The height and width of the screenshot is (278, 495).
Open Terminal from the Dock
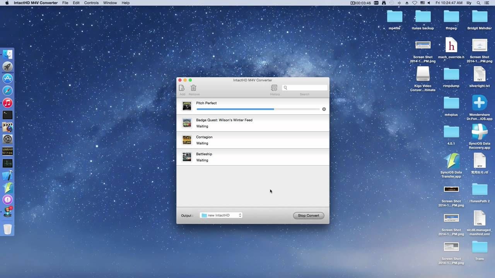tap(8, 115)
